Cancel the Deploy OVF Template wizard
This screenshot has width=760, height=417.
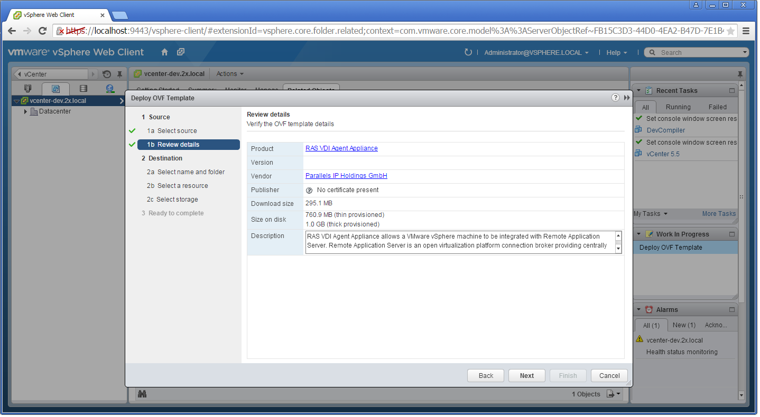click(x=609, y=376)
